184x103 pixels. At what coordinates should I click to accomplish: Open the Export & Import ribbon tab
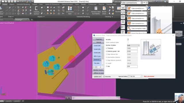click(x=67, y=4)
